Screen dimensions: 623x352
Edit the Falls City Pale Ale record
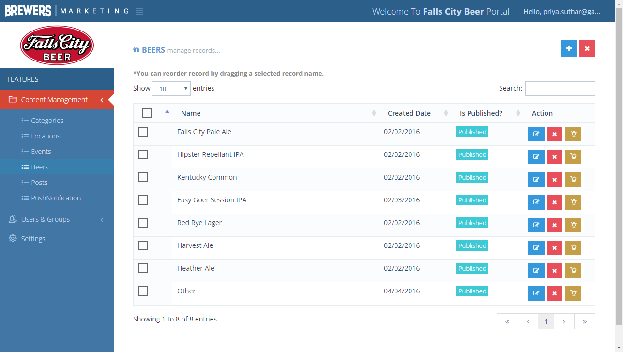point(536,134)
